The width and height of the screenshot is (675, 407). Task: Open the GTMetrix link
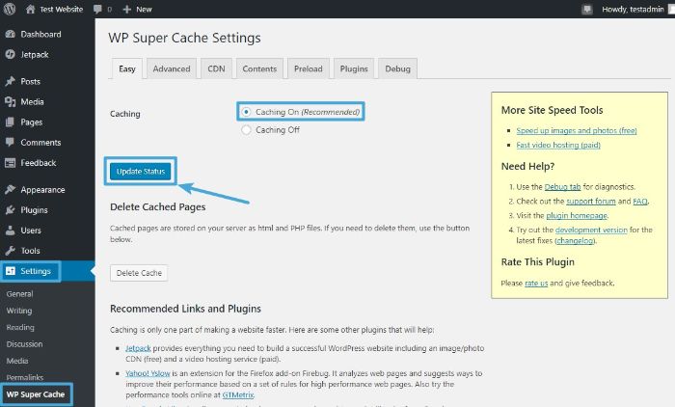(x=237, y=394)
